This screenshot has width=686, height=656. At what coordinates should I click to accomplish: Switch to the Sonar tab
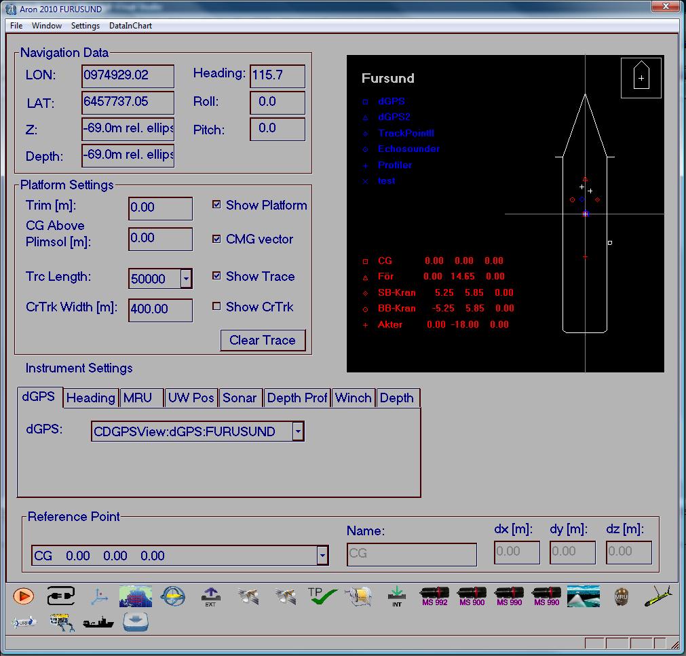coord(240,398)
